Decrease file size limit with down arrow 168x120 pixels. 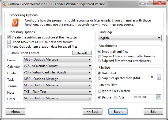[159, 78]
